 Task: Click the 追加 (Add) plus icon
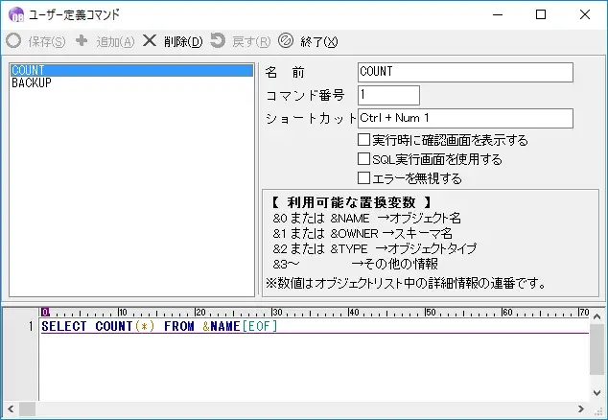point(82,41)
